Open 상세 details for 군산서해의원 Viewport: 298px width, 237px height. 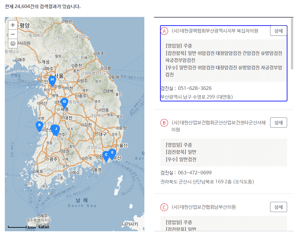(278, 122)
